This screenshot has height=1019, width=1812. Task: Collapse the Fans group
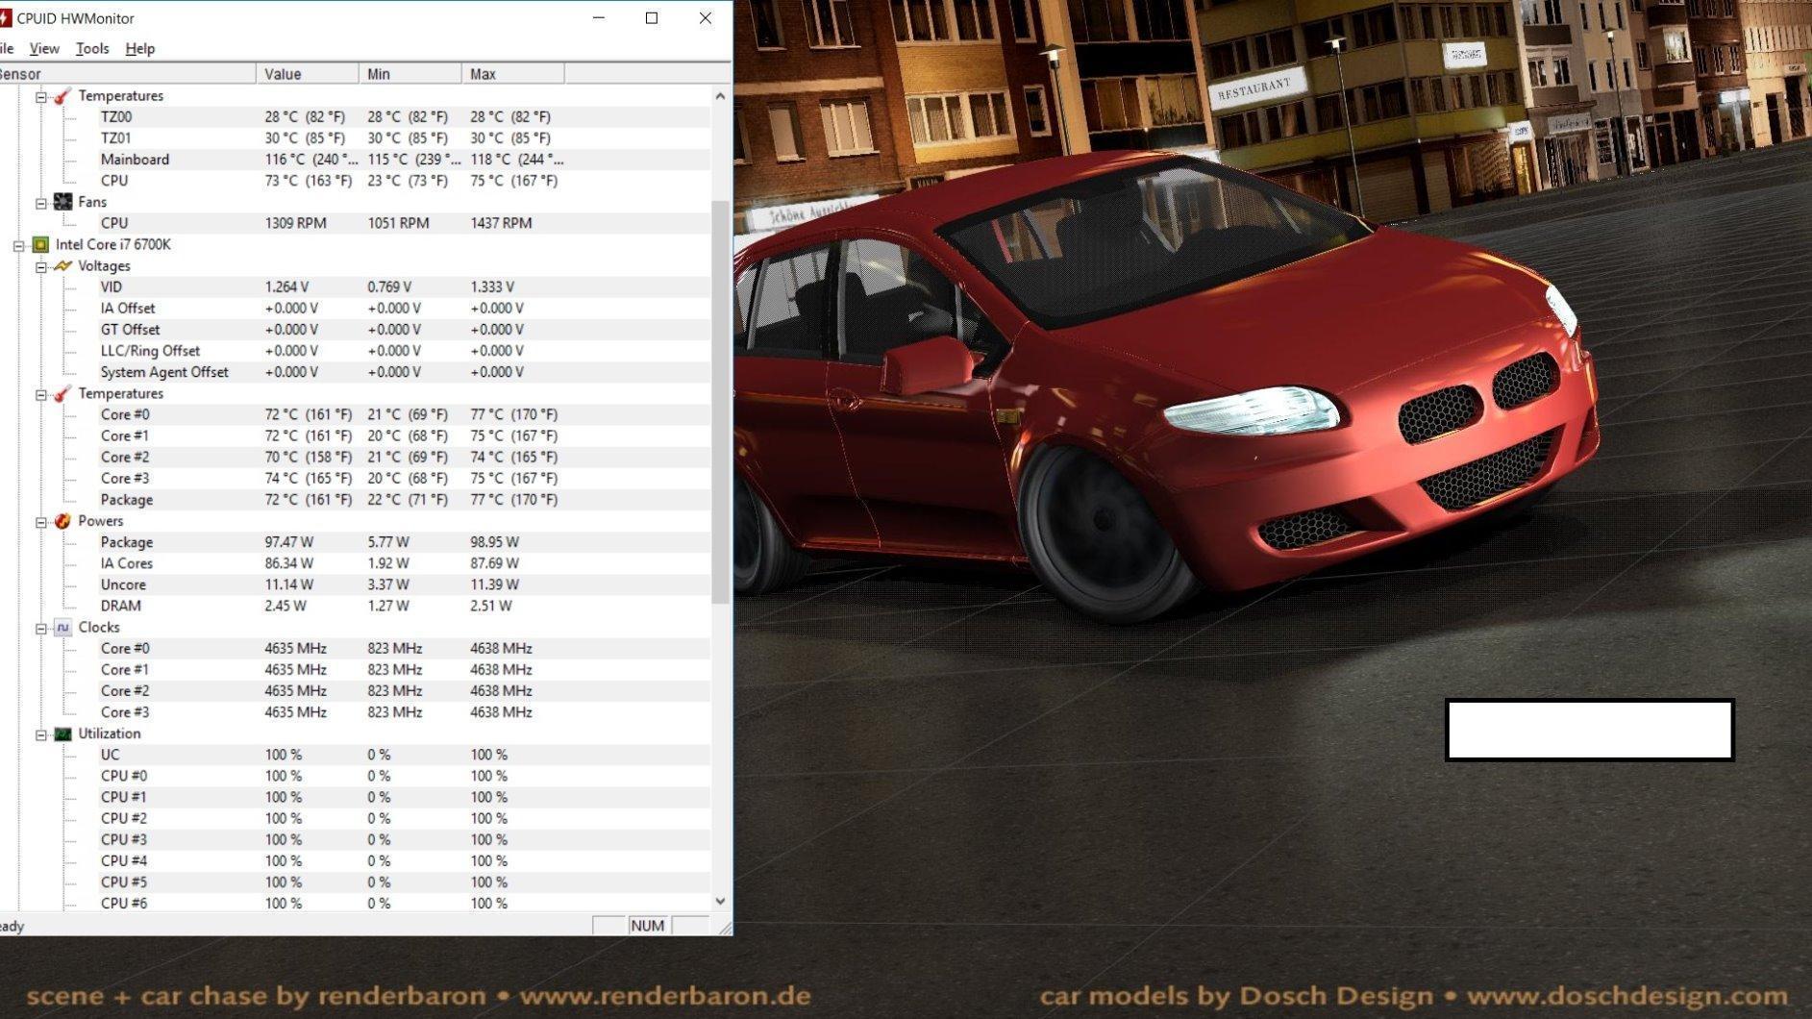[x=41, y=203]
